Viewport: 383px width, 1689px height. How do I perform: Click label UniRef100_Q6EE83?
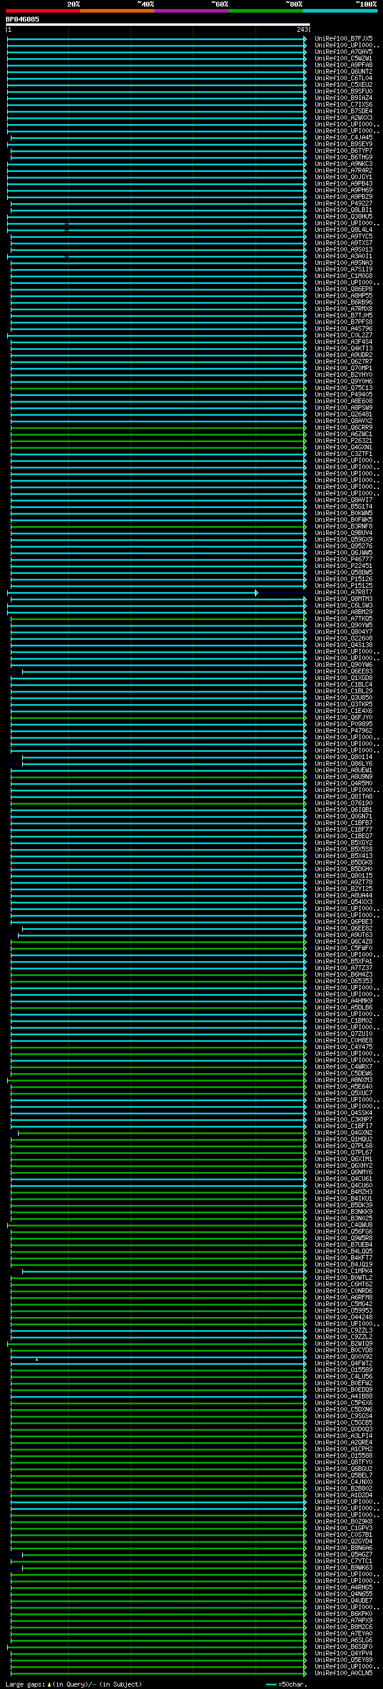344,672
